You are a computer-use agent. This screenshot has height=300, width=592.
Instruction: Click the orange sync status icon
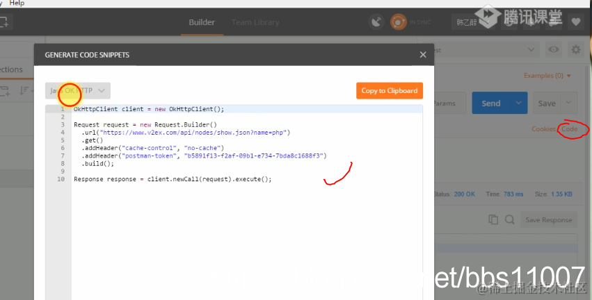pyautogui.click(x=399, y=22)
